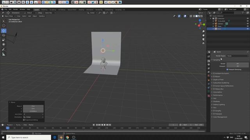Open Microsoft Edge from the taskbar
The image size is (250, 140).
(x=55, y=137)
